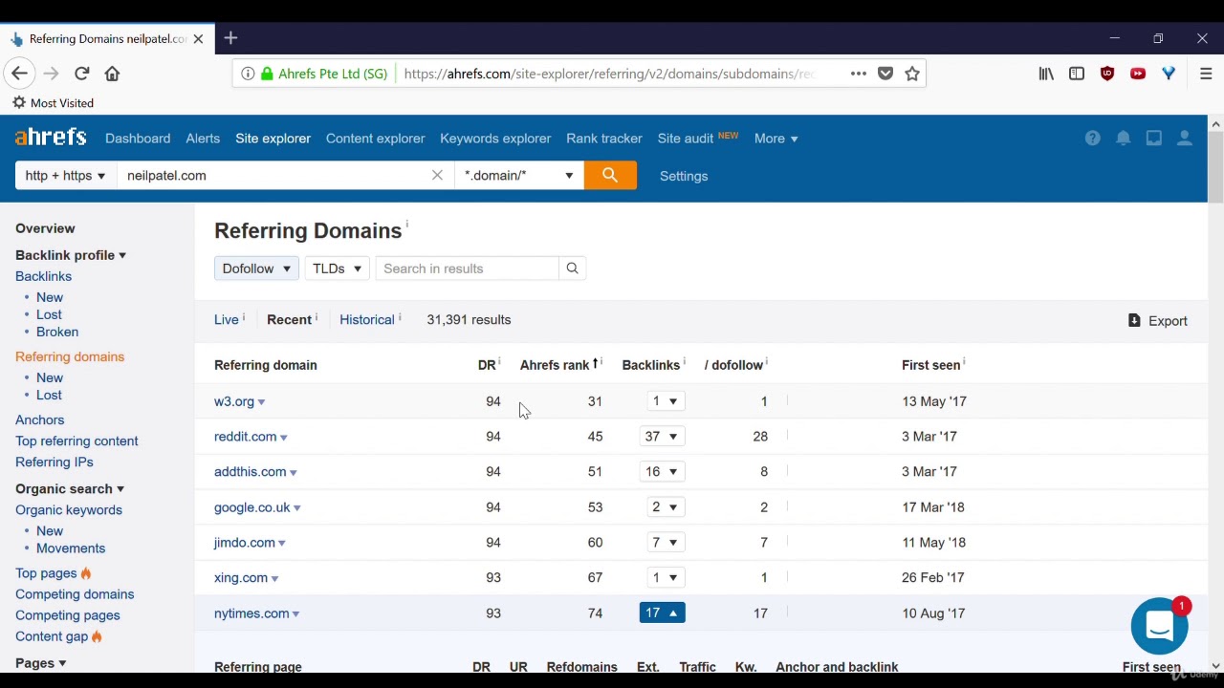Click the Export button
This screenshot has width=1224, height=688.
tap(1158, 321)
